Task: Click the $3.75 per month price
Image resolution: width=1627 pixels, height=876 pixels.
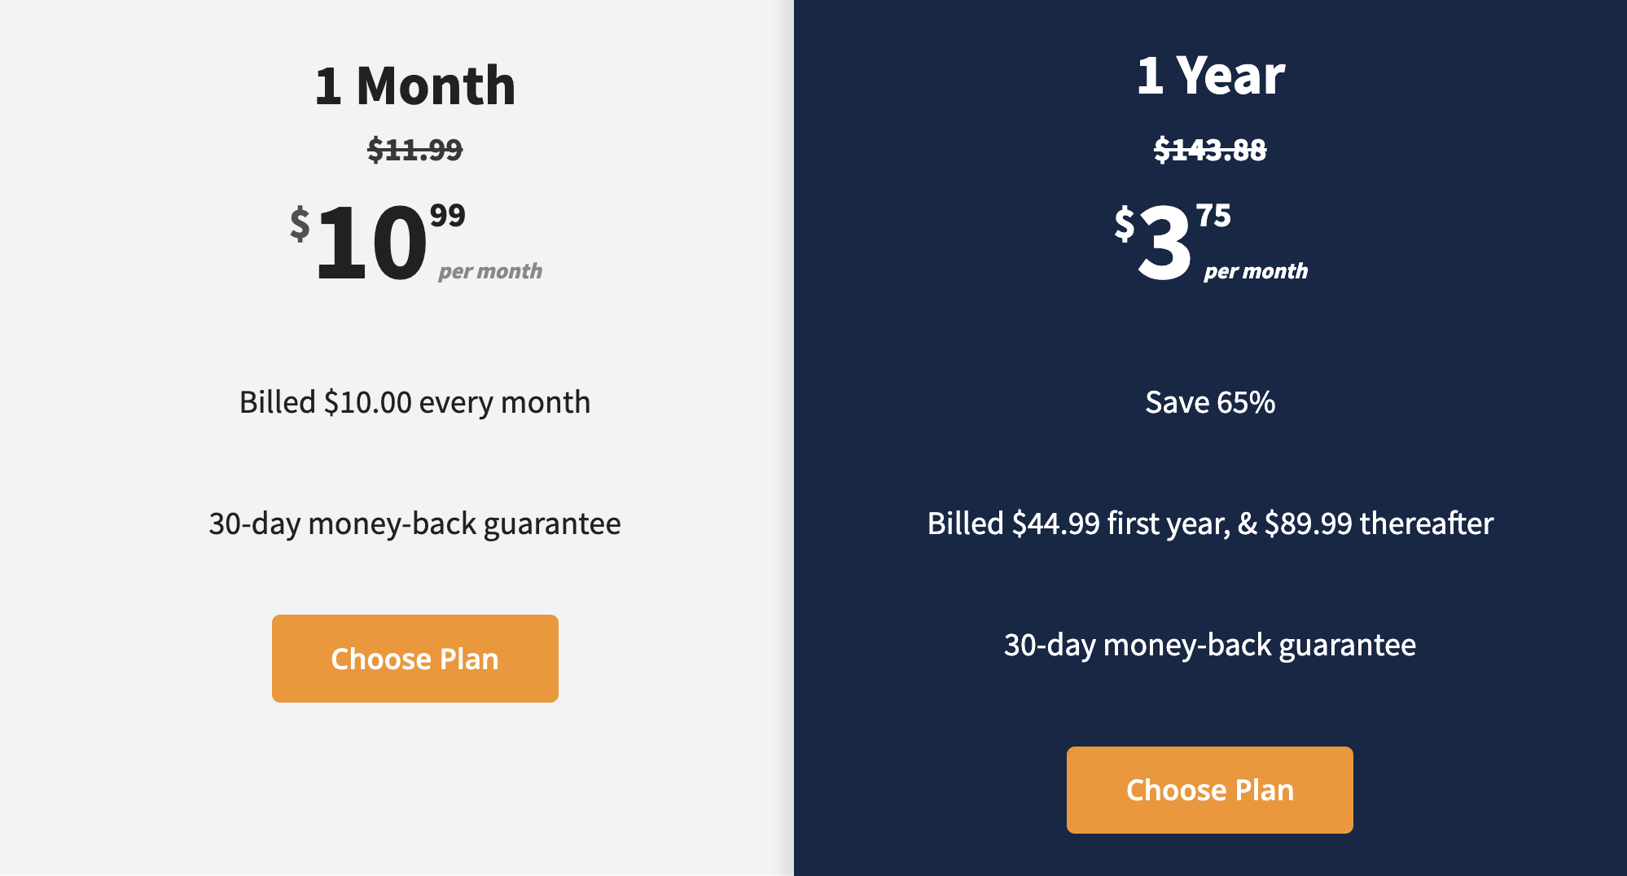Action: tap(1211, 242)
